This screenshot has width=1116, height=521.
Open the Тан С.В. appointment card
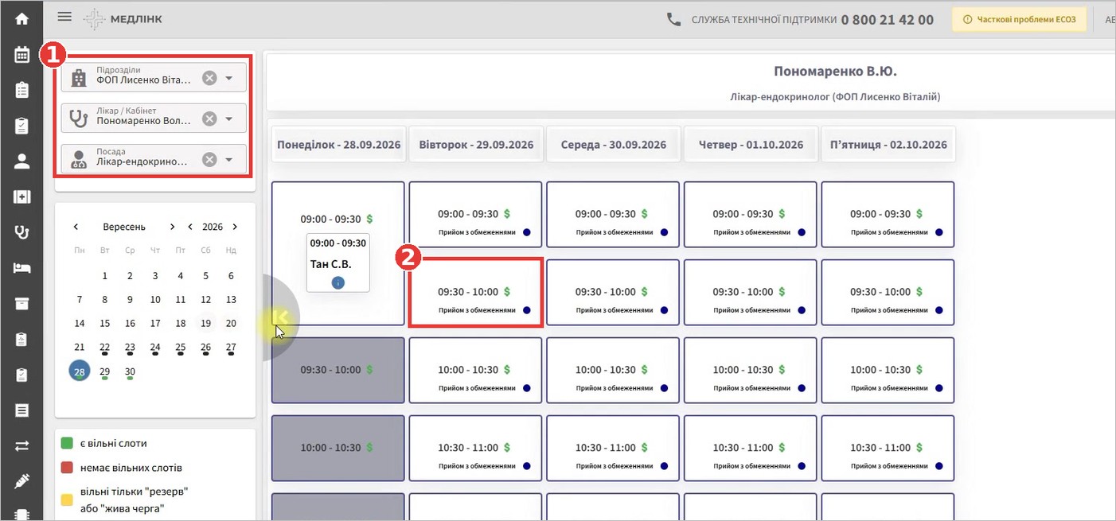338,263
